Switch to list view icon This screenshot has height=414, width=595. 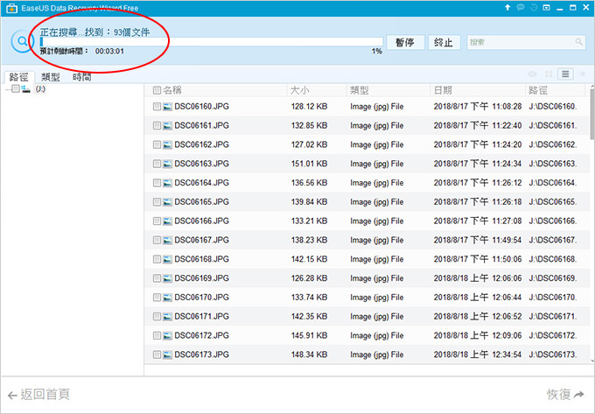(x=565, y=74)
